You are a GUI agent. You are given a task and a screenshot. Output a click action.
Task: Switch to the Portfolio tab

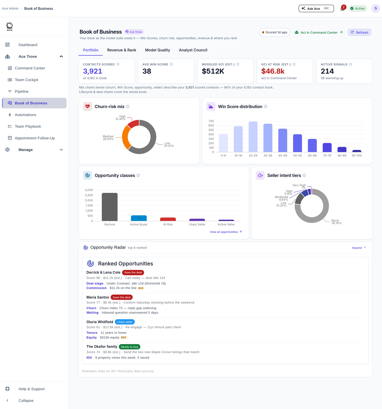pyautogui.click(x=91, y=50)
